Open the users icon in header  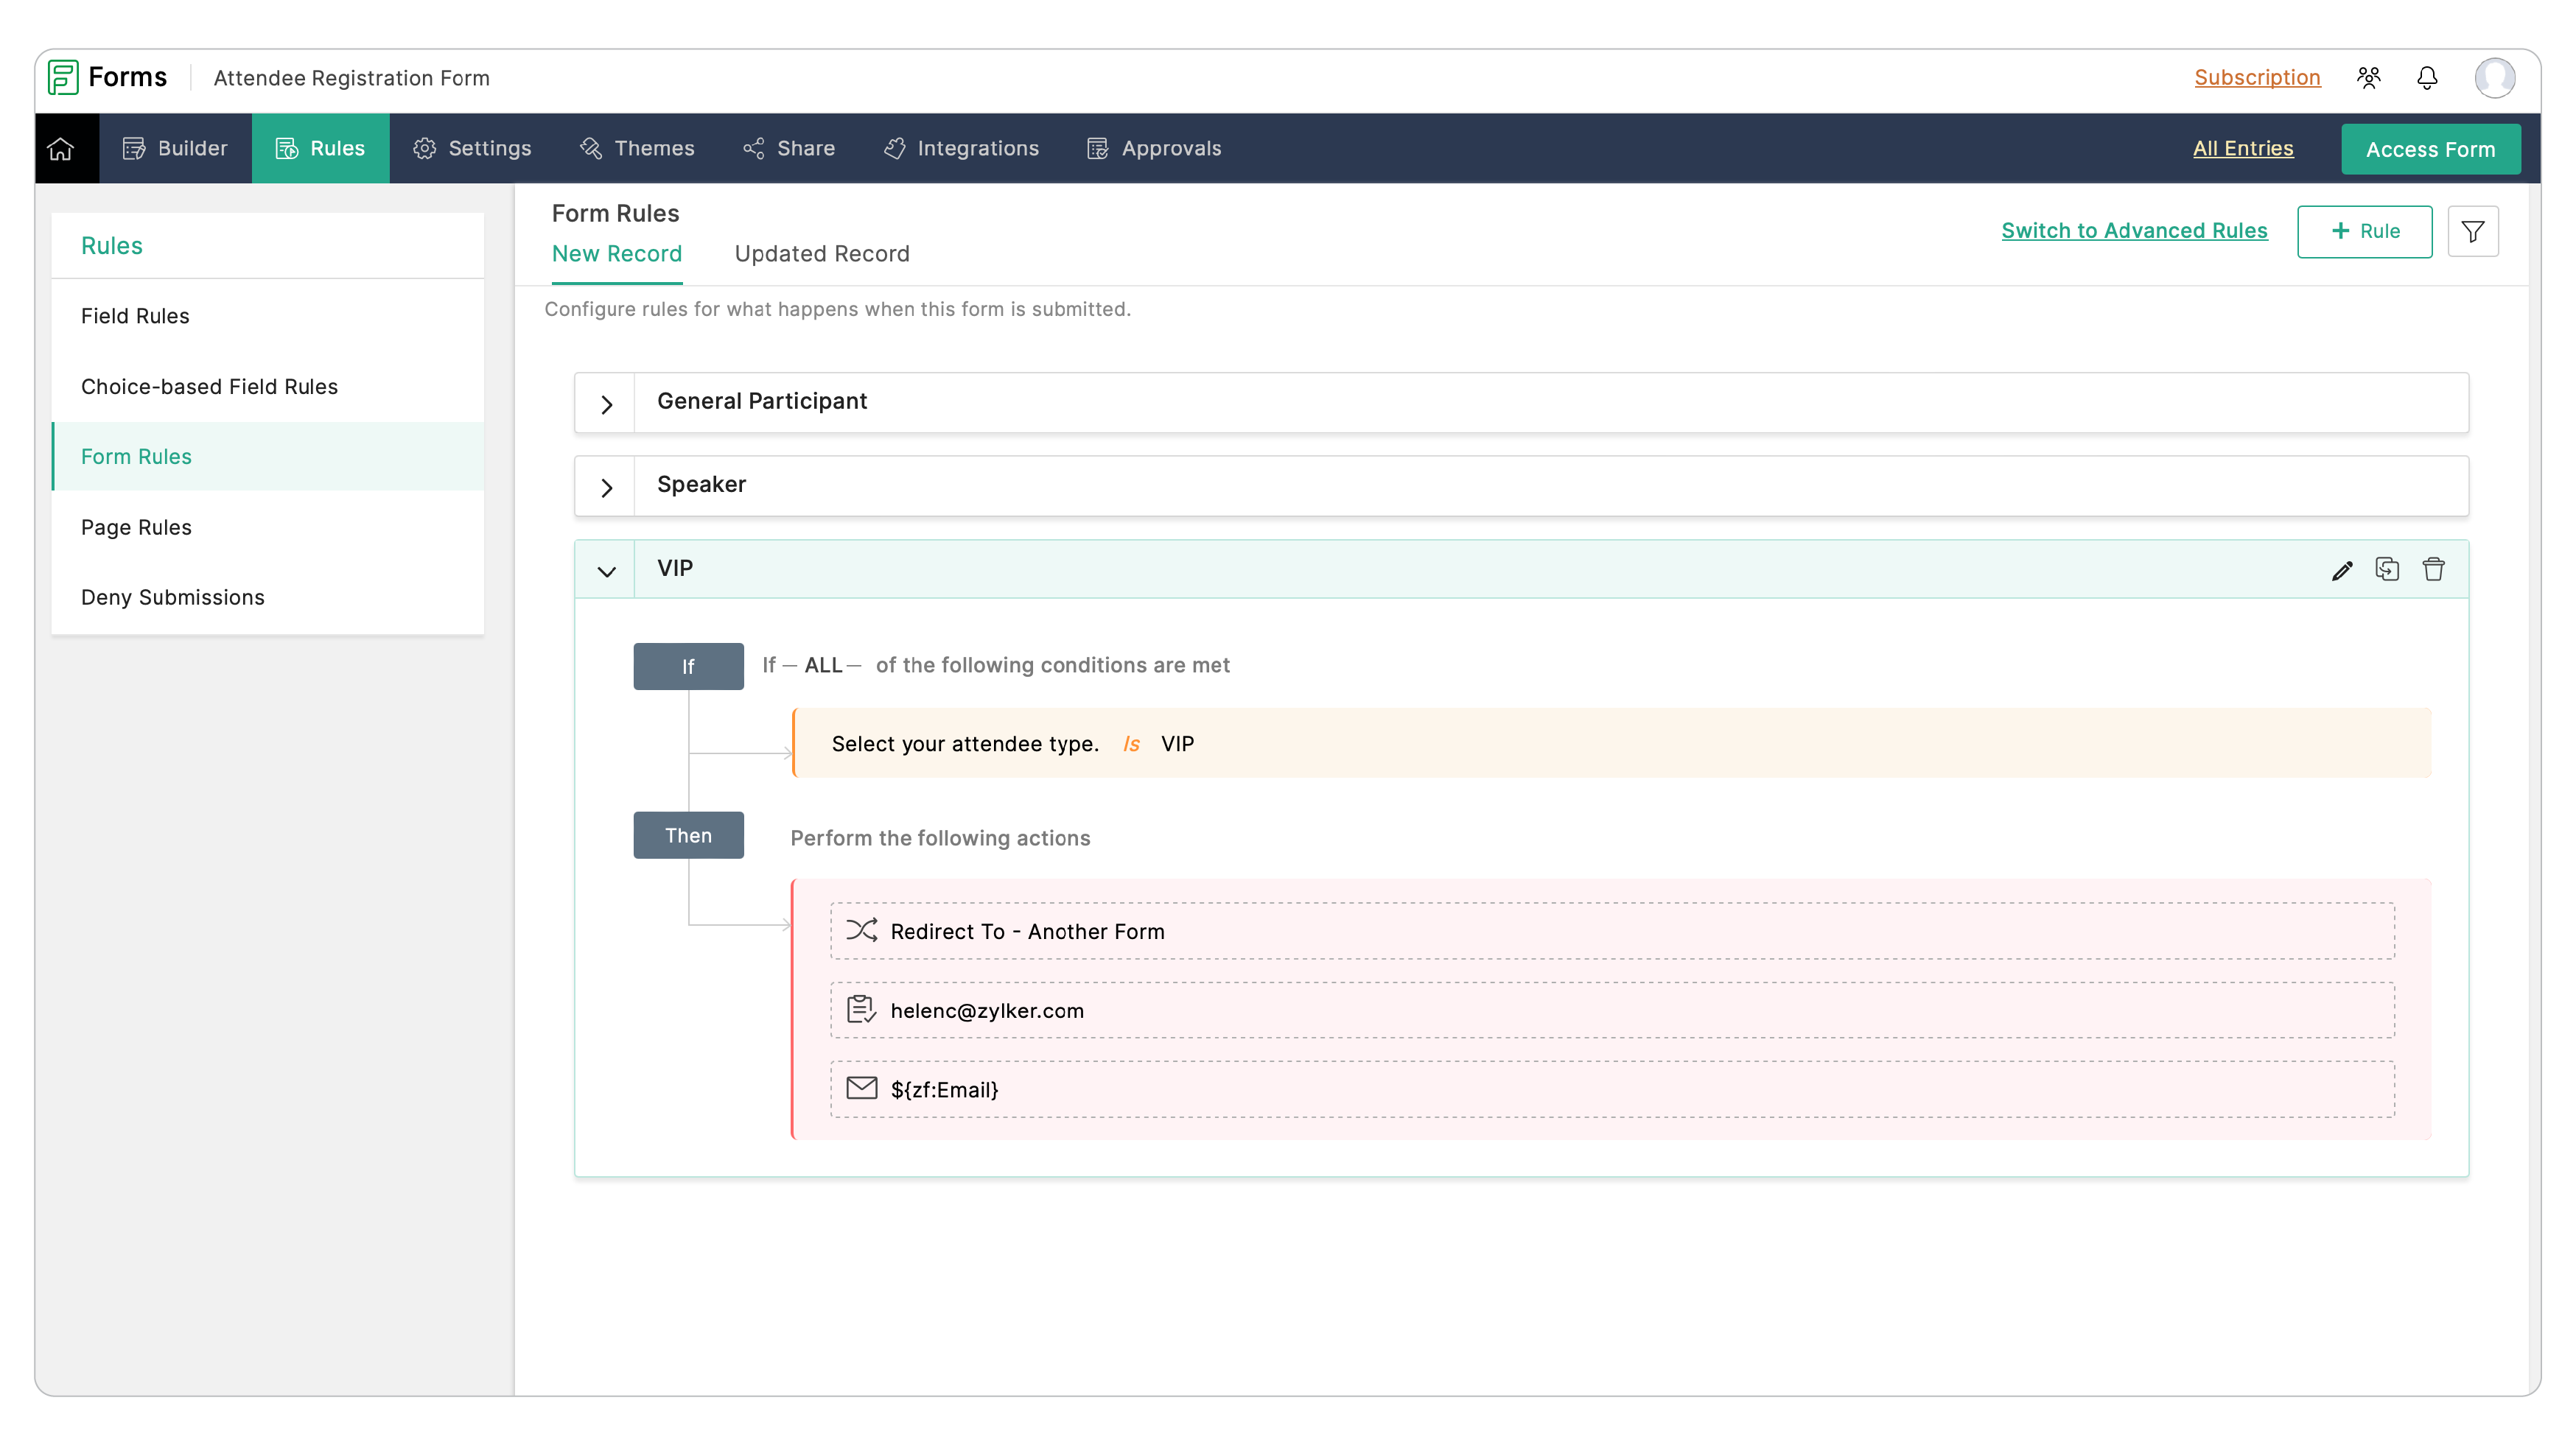[x=2368, y=78]
